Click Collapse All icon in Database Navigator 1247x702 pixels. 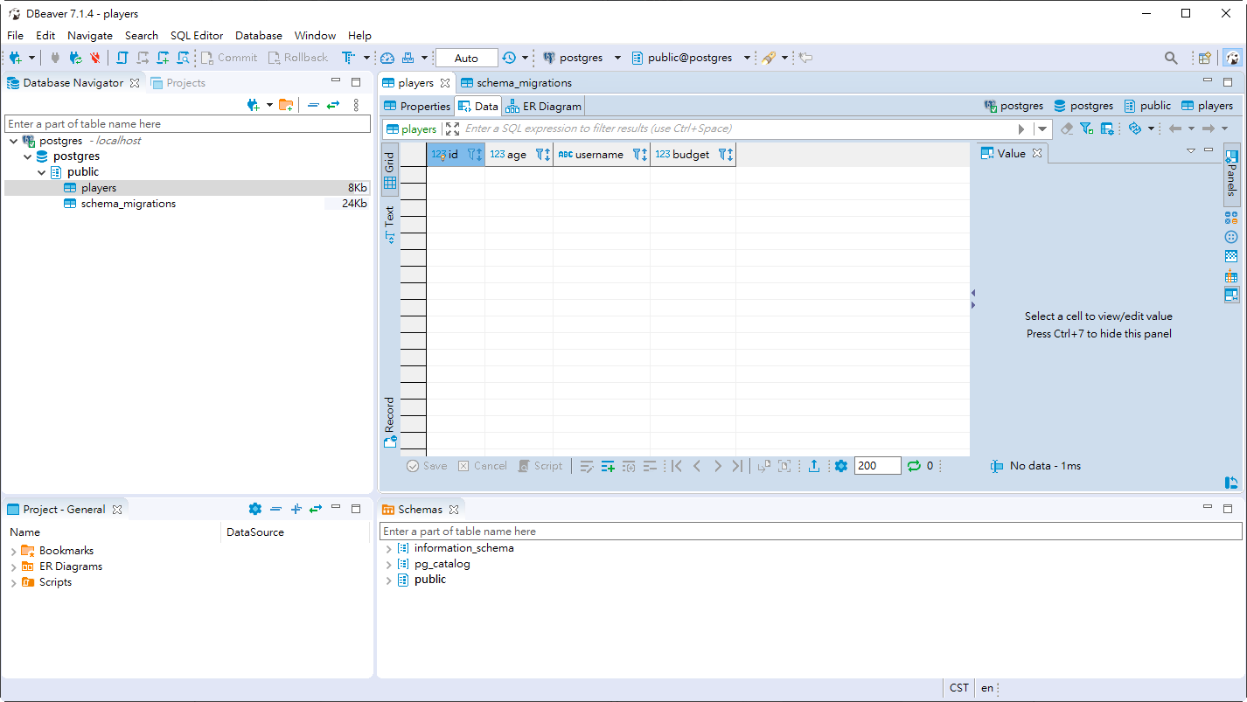point(313,105)
